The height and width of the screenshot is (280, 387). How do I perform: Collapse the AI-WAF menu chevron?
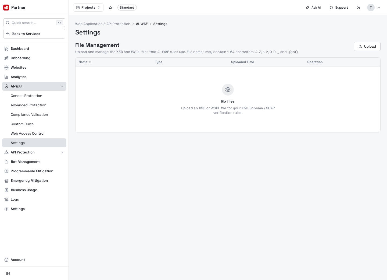(62, 86)
